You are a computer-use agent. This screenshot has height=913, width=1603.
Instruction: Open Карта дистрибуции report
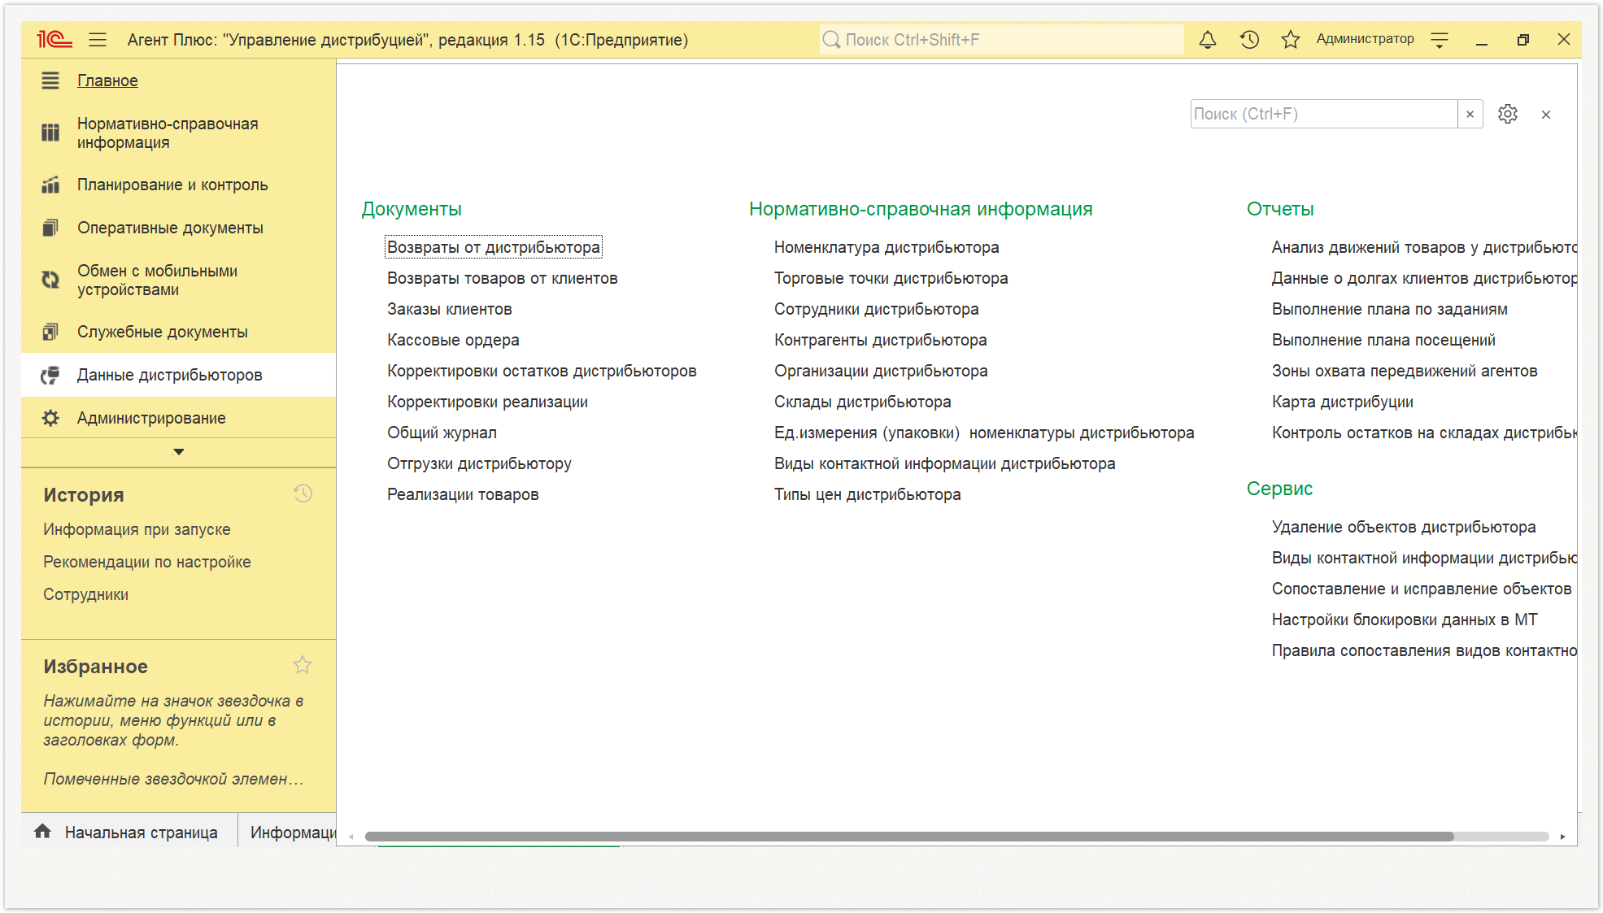click(x=1342, y=402)
